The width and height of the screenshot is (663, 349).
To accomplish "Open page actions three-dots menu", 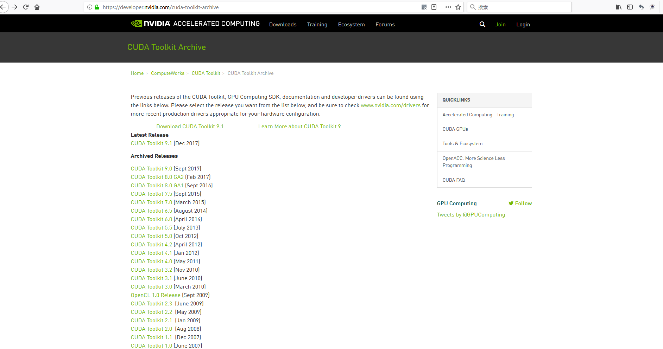I will [448, 7].
